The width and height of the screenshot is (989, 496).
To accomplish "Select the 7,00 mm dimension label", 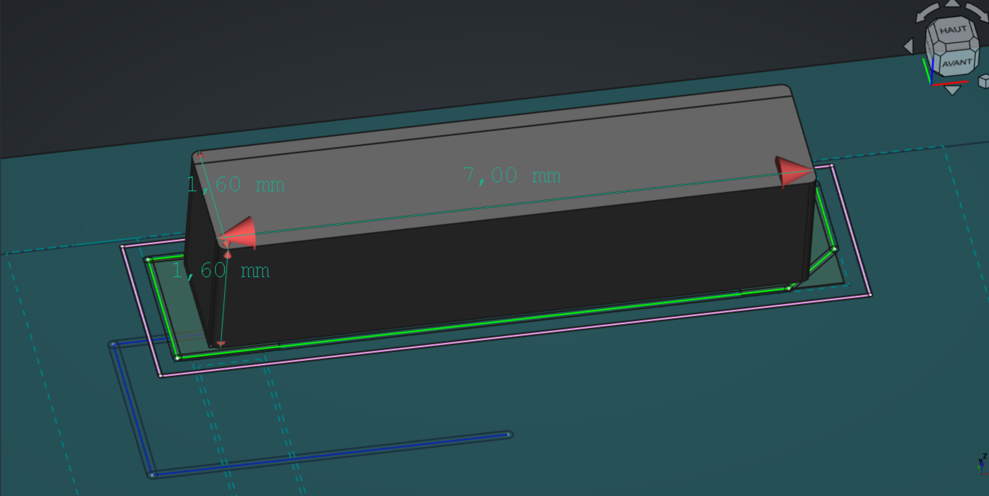I will (511, 176).
